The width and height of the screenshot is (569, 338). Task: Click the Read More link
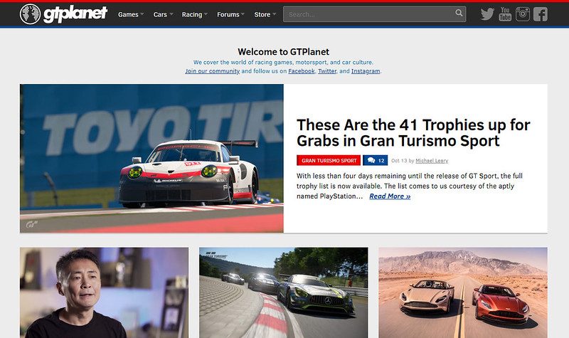click(390, 196)
